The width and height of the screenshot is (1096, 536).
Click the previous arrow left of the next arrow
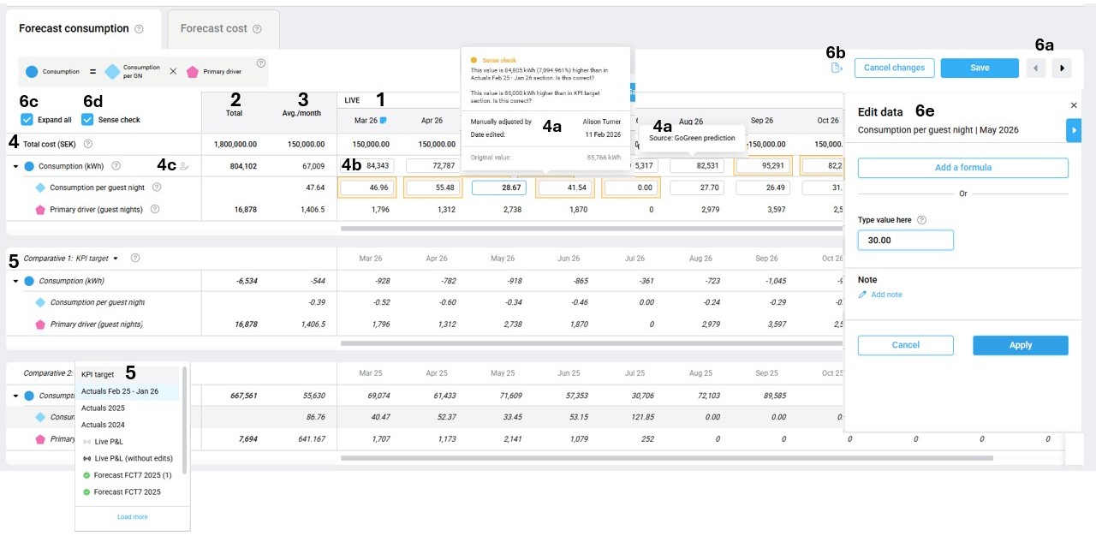click(1035, 68)
